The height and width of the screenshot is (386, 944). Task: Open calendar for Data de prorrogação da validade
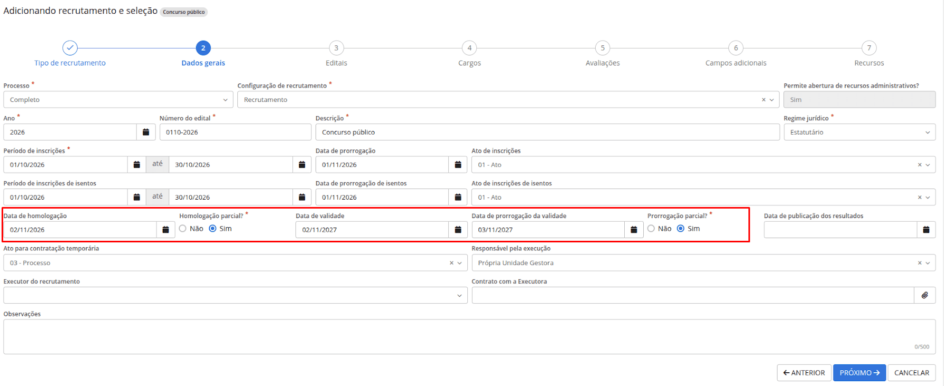(634, 230)
